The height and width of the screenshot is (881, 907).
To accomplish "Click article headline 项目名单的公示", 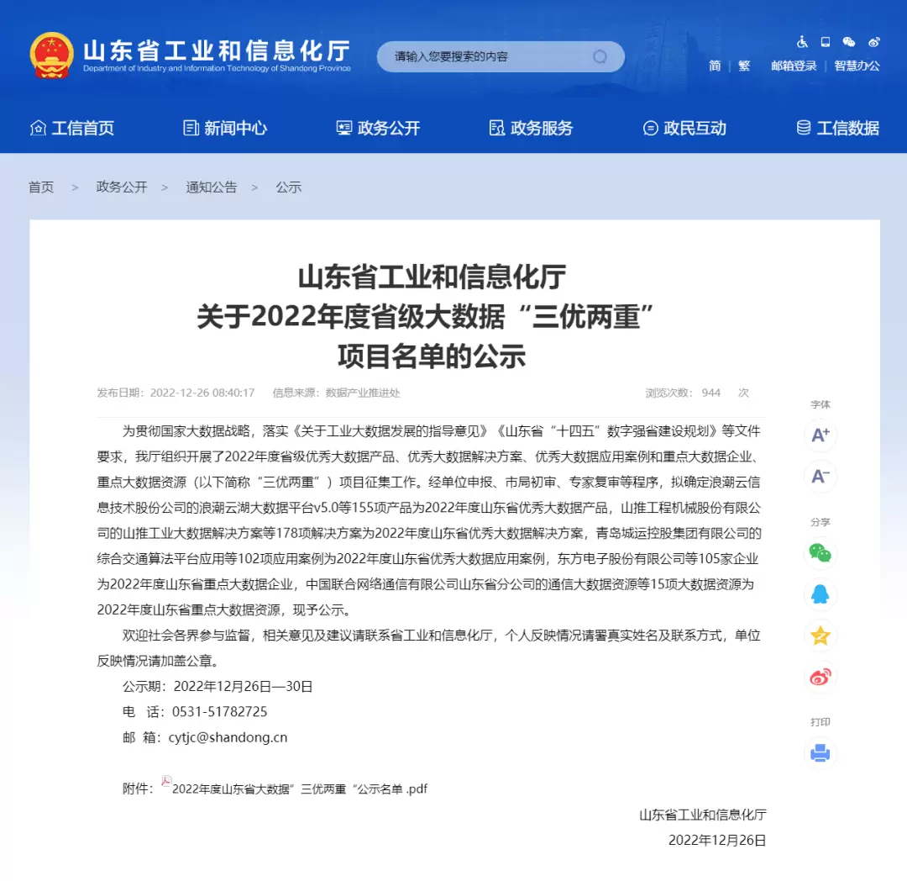I will (x=432, y=356).
